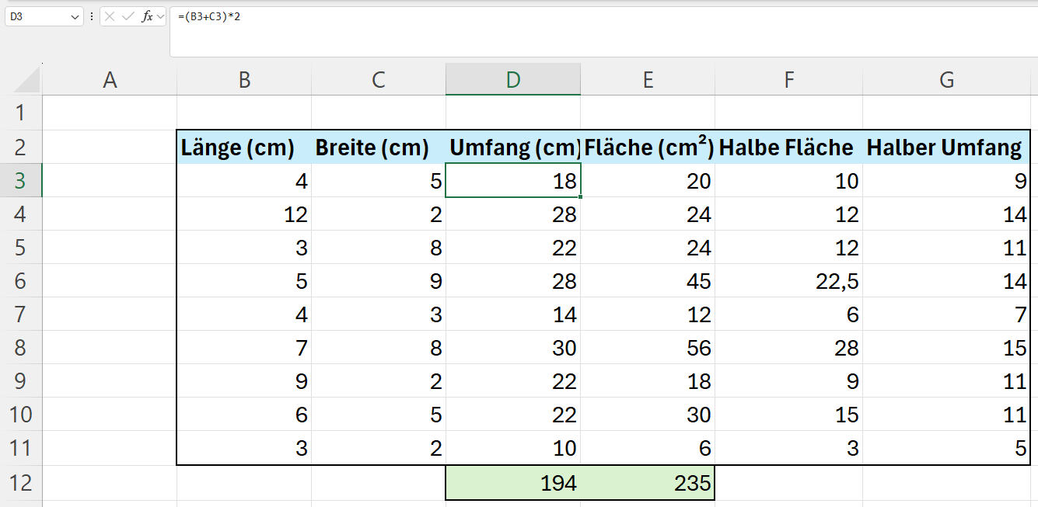Click the Halber Umfang header cell
1038x507 pixels.
coord(946,148)
